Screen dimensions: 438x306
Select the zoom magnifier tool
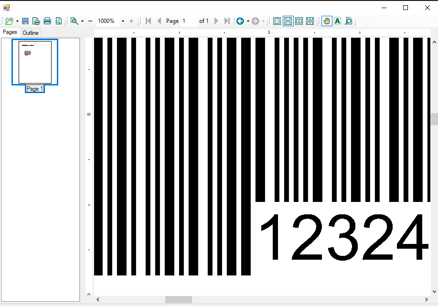(x=75, y=21)
